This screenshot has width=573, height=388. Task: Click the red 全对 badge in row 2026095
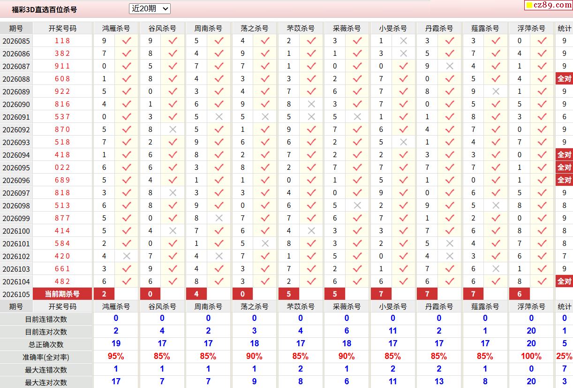coord(564,167)
